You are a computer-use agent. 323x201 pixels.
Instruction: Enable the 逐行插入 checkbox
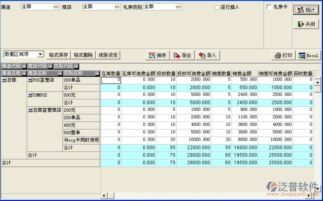point(217,7)
